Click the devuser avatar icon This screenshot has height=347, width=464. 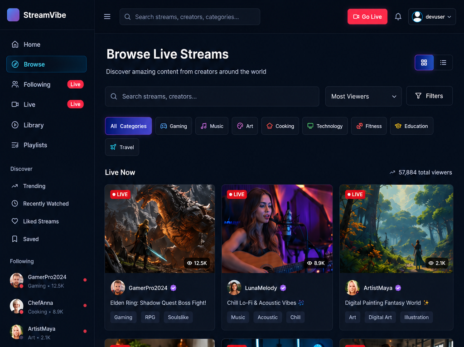pos(417,17)
